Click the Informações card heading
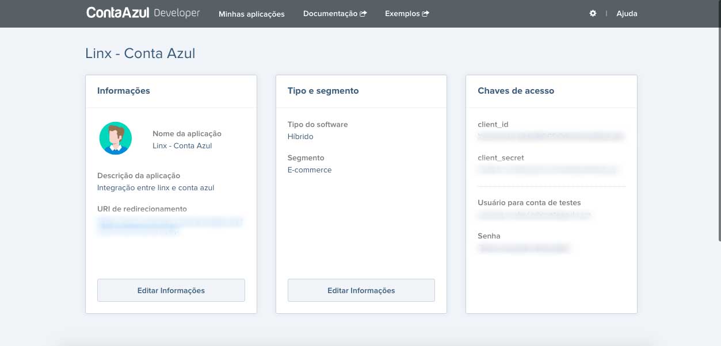Viewport: 721px width, 346px height. (124, 91)
